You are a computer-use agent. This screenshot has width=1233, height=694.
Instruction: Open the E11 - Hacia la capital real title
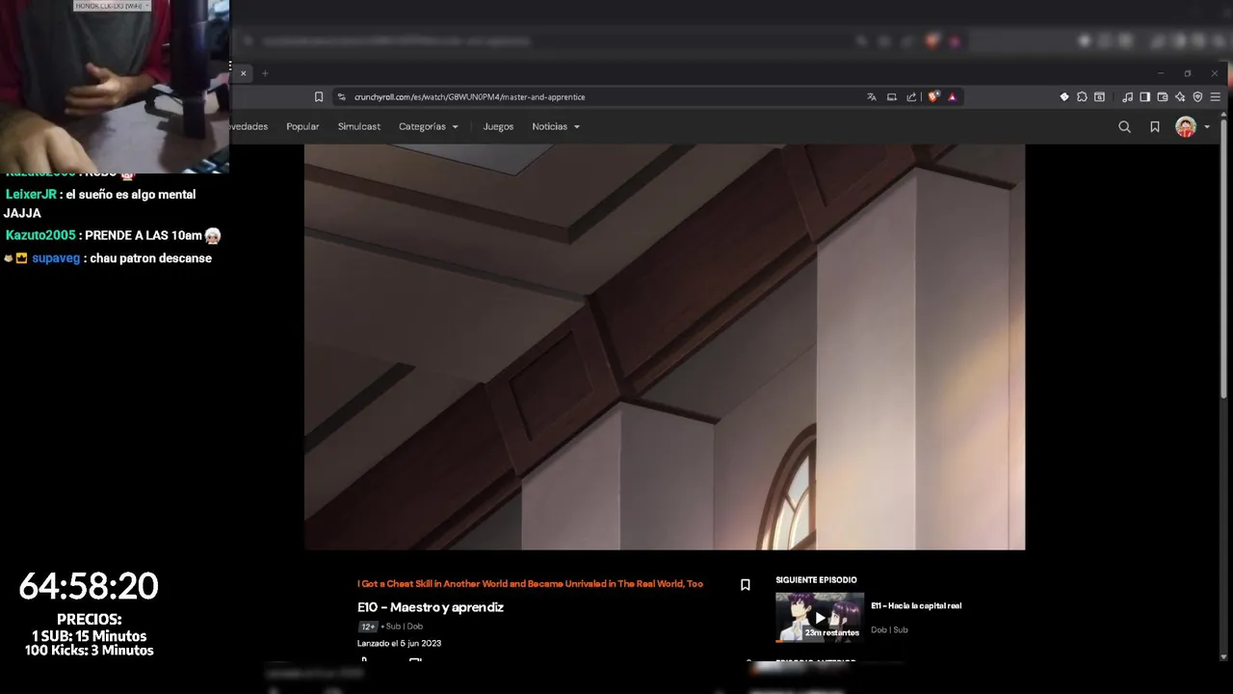click(916, 606)
